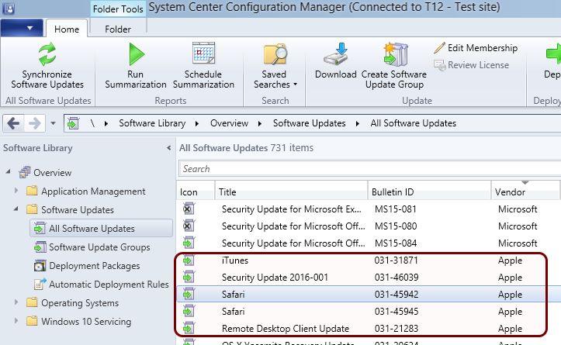
Task: Click the Deploy green arrow icon
Action: click(553, 54)
